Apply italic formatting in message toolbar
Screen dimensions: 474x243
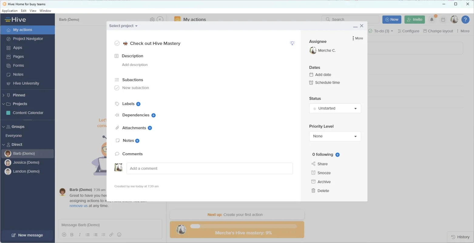[80, 234]
